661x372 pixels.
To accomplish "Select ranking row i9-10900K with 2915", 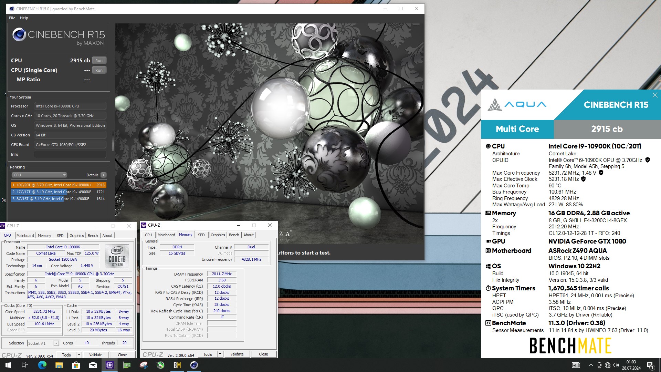I will (59, 185).
